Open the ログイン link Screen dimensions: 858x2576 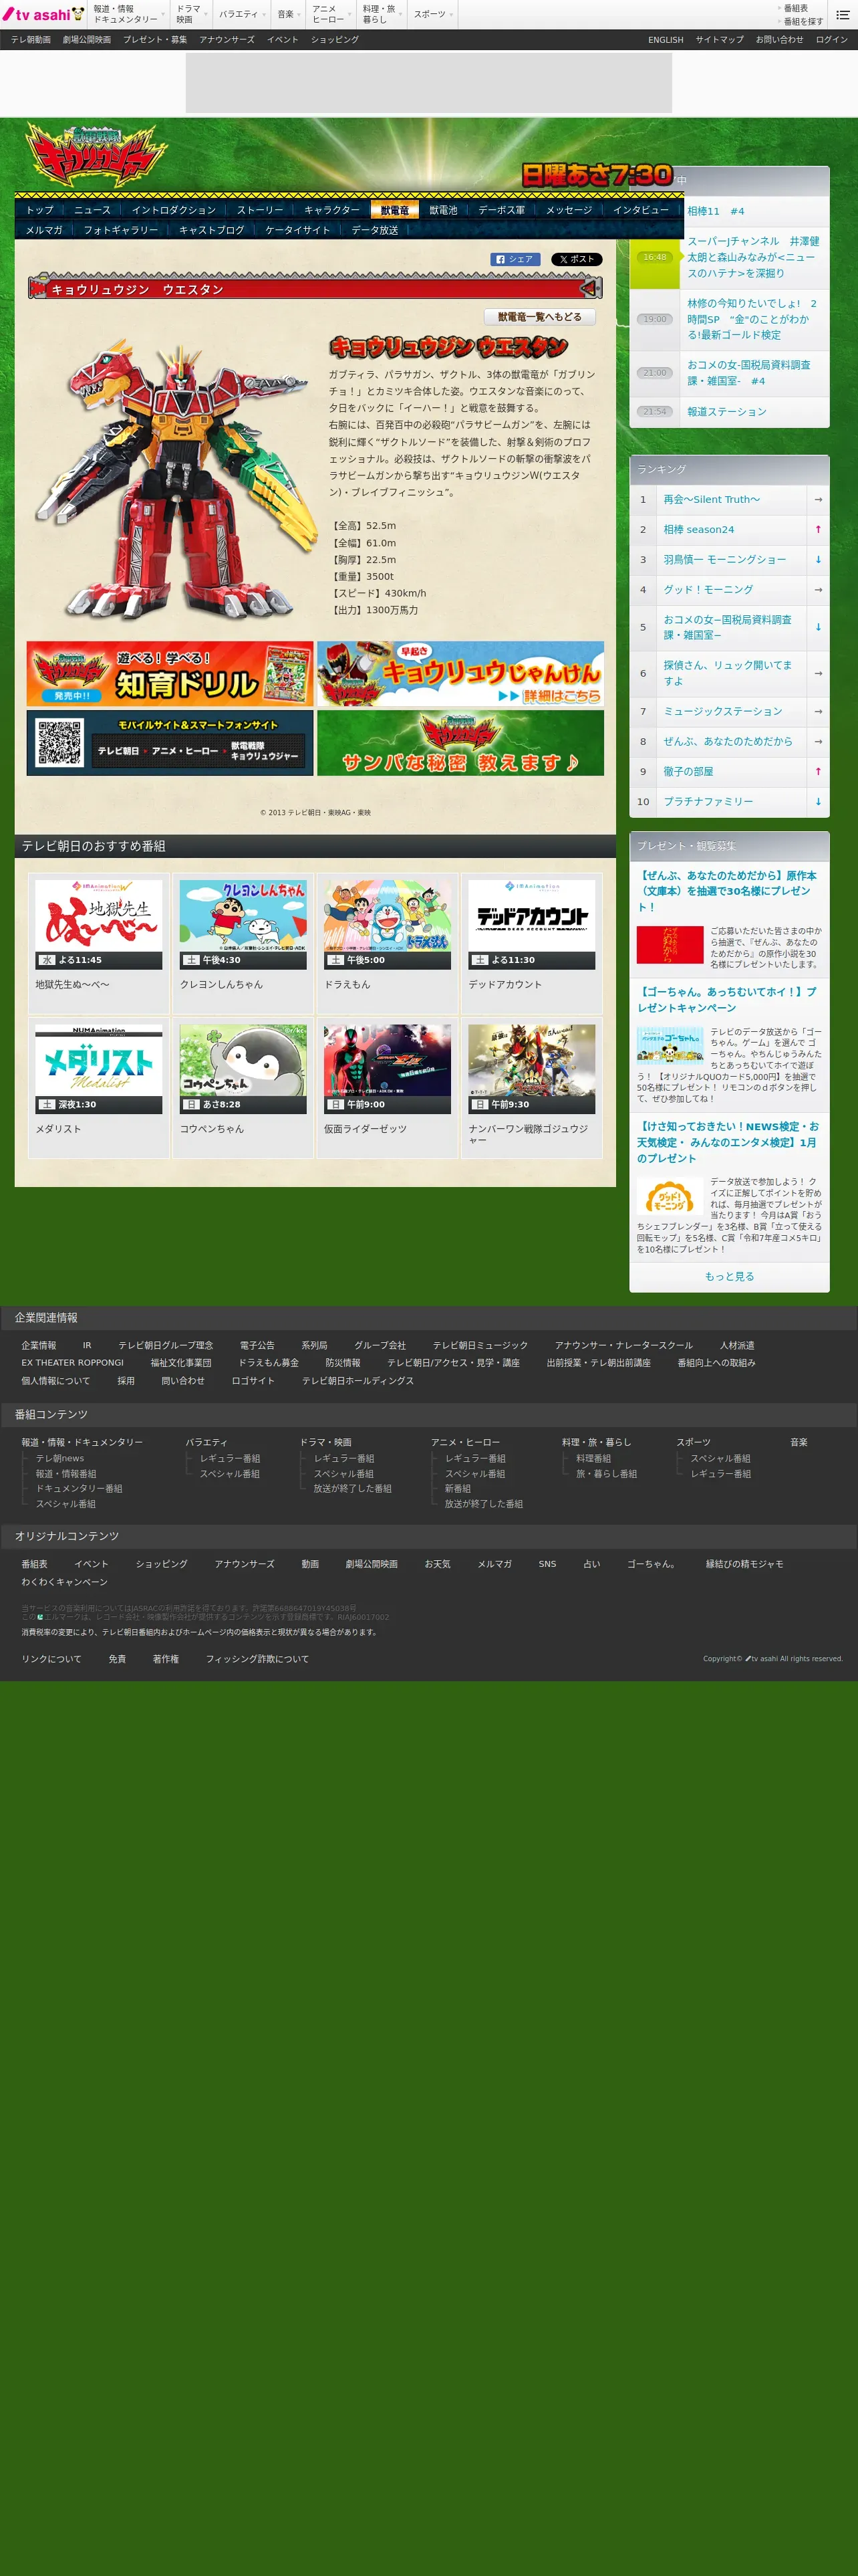[831, 40]
